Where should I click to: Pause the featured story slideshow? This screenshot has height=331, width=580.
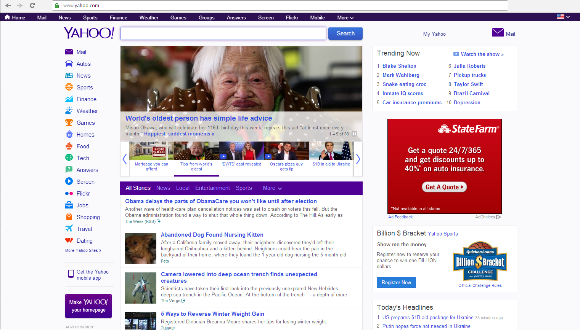[x=355, y=134]
